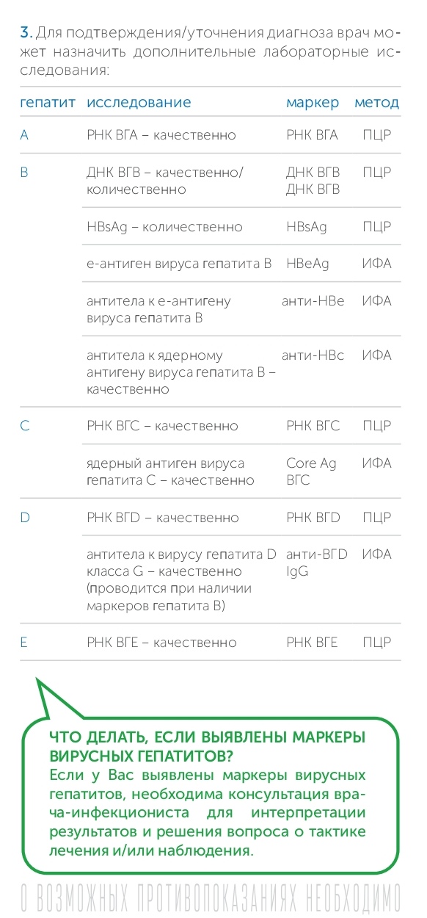Click the 'анти-HBc' marker cell
The height and width of the screenshot is (918, 427).
pos(313,355)
